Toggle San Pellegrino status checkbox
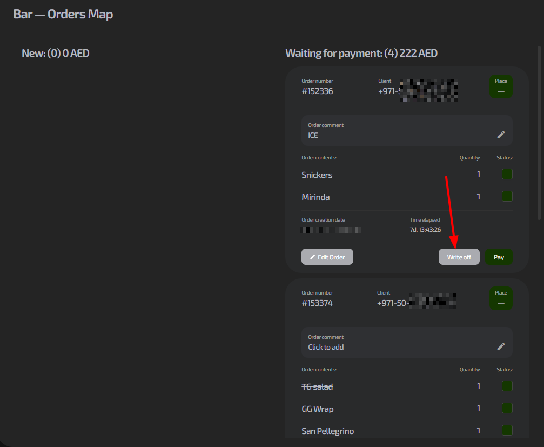Image resolution: width=544 pixels, height=447 pixels. pyautogui.click(x=507, y=430)
